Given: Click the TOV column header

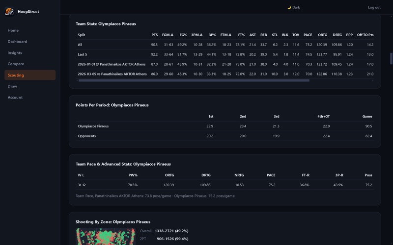Looking at the screenshot, I should pyautogui.click(x=296, y=35).
